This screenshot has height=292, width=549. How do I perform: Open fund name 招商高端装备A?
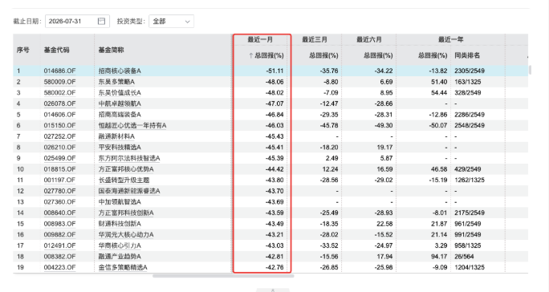pos(120,115)
